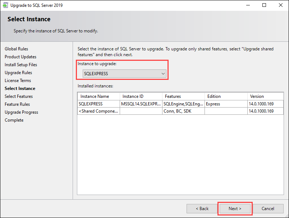Go to Global Rules step in sidebar
Viewport: 289px width, 218px height.
16,49
